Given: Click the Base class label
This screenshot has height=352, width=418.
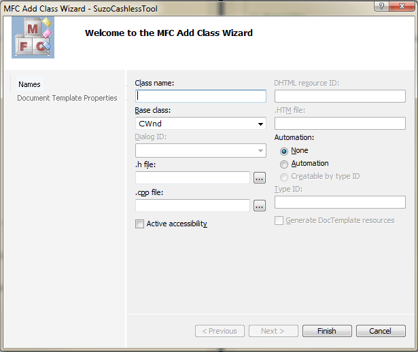Looking at the screenshot, I should point(153,110).
